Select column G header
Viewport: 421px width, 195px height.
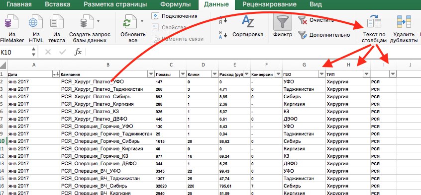(x=304, y=65)
